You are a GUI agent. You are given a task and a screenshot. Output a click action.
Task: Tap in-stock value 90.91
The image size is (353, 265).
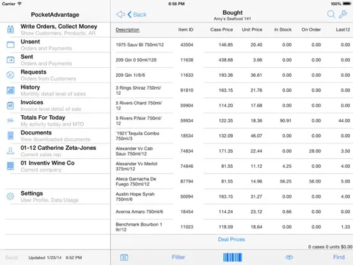tap(285, 121)
